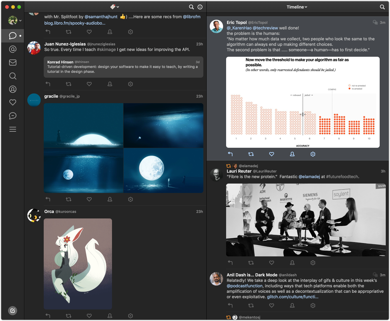The height and width of the screenshot is (321, 390).
Task: Retweet Juan Nunez-Iglesias tweet
Action: tap(69, 84)
